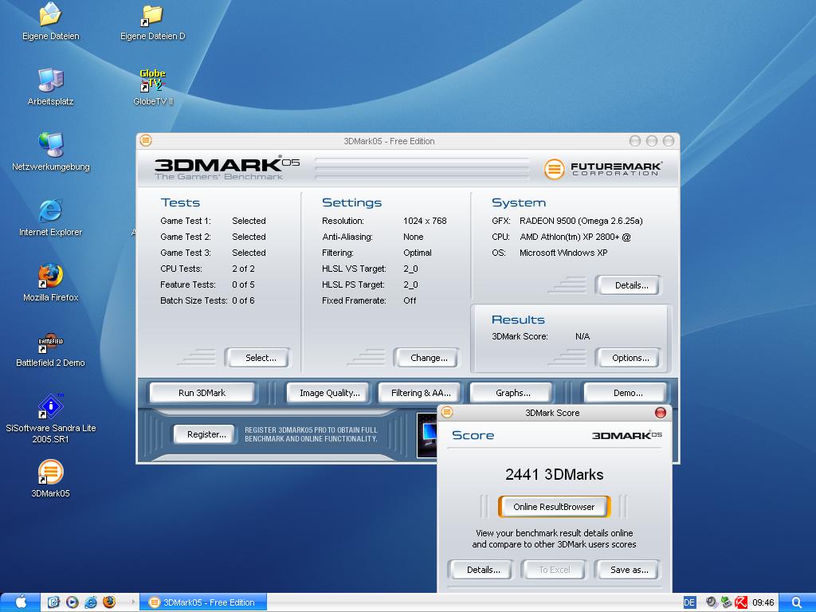816x612 pixels.
Task: Launch Internet Explorer from quick launch
Action: 91,602
